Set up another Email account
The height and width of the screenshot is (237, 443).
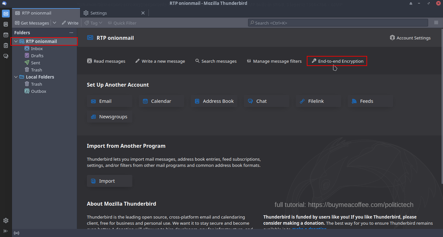tap(110, 101)
